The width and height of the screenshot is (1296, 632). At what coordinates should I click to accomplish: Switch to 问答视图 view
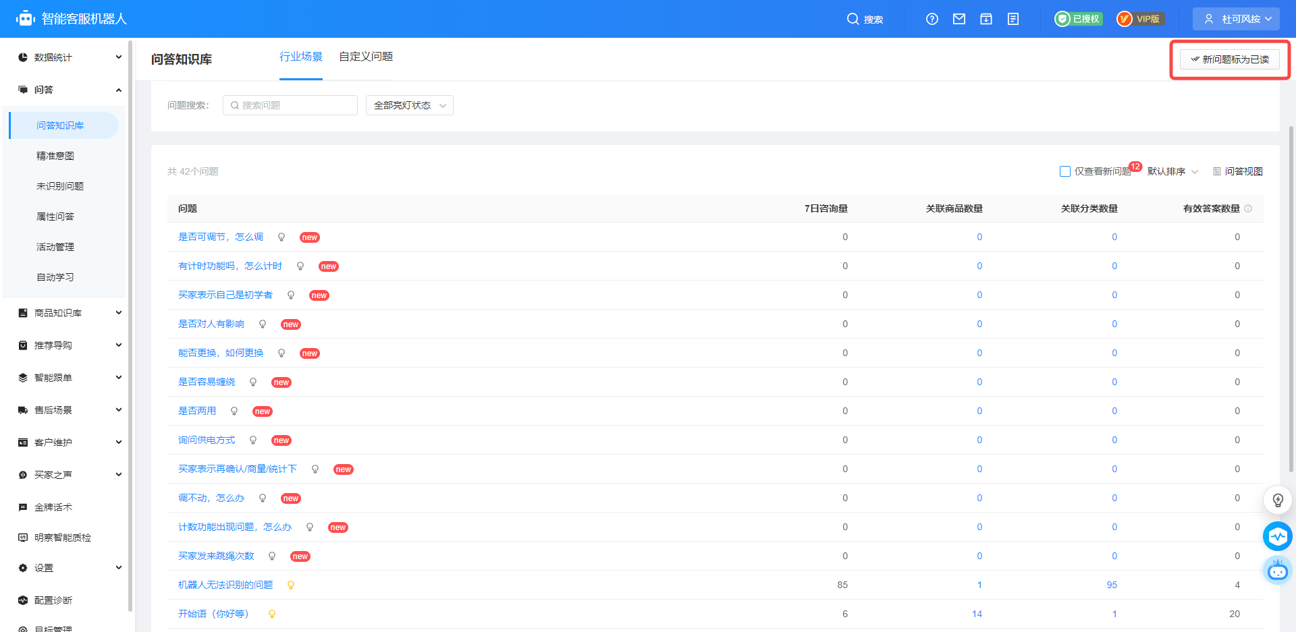[x=1238, y=171]
